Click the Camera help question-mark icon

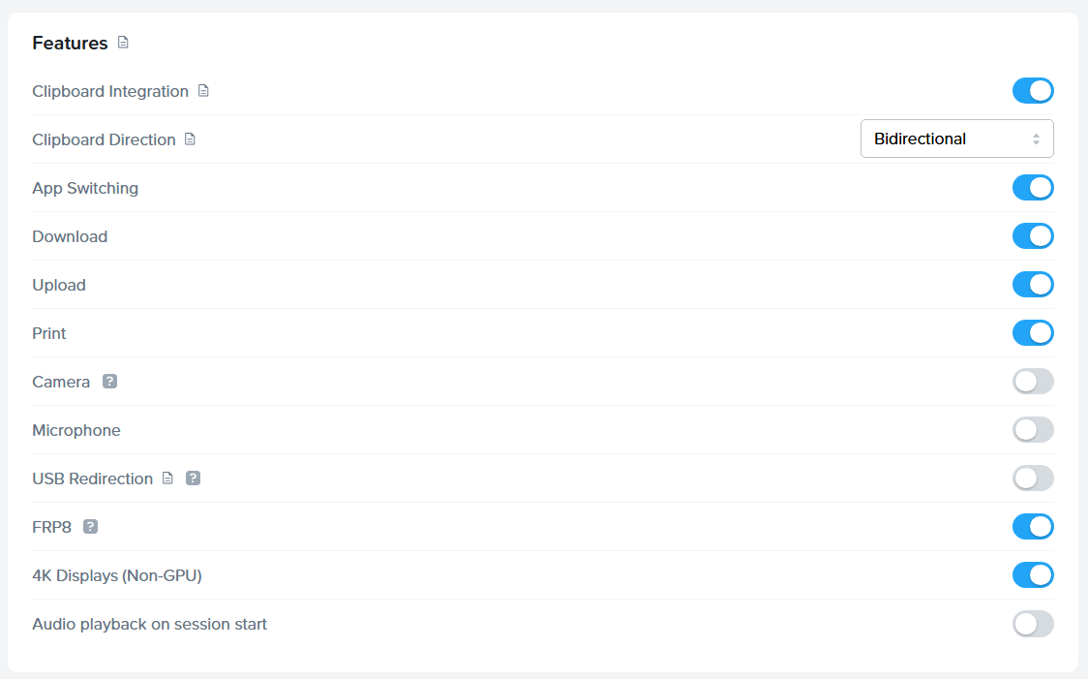click(x=110, y=382)
